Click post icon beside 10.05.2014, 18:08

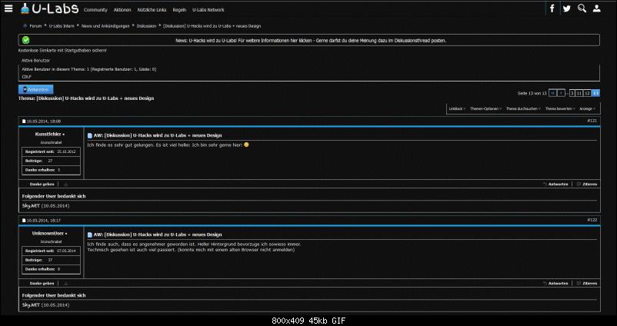tap(24, 121)
